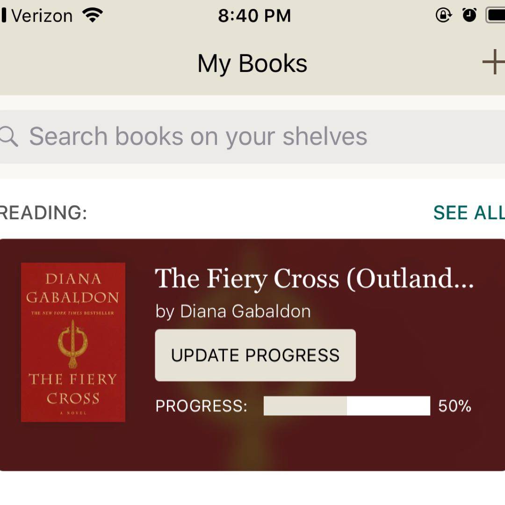
Task: Open The Fiery Cross cover thumbnail
Action: click(x=73, y=342)
